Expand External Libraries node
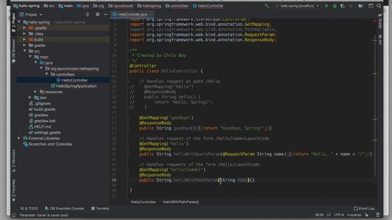392x220 pixels. (19, 138)
